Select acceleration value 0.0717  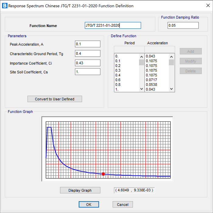pyautogui.click(x=151, y=80)
